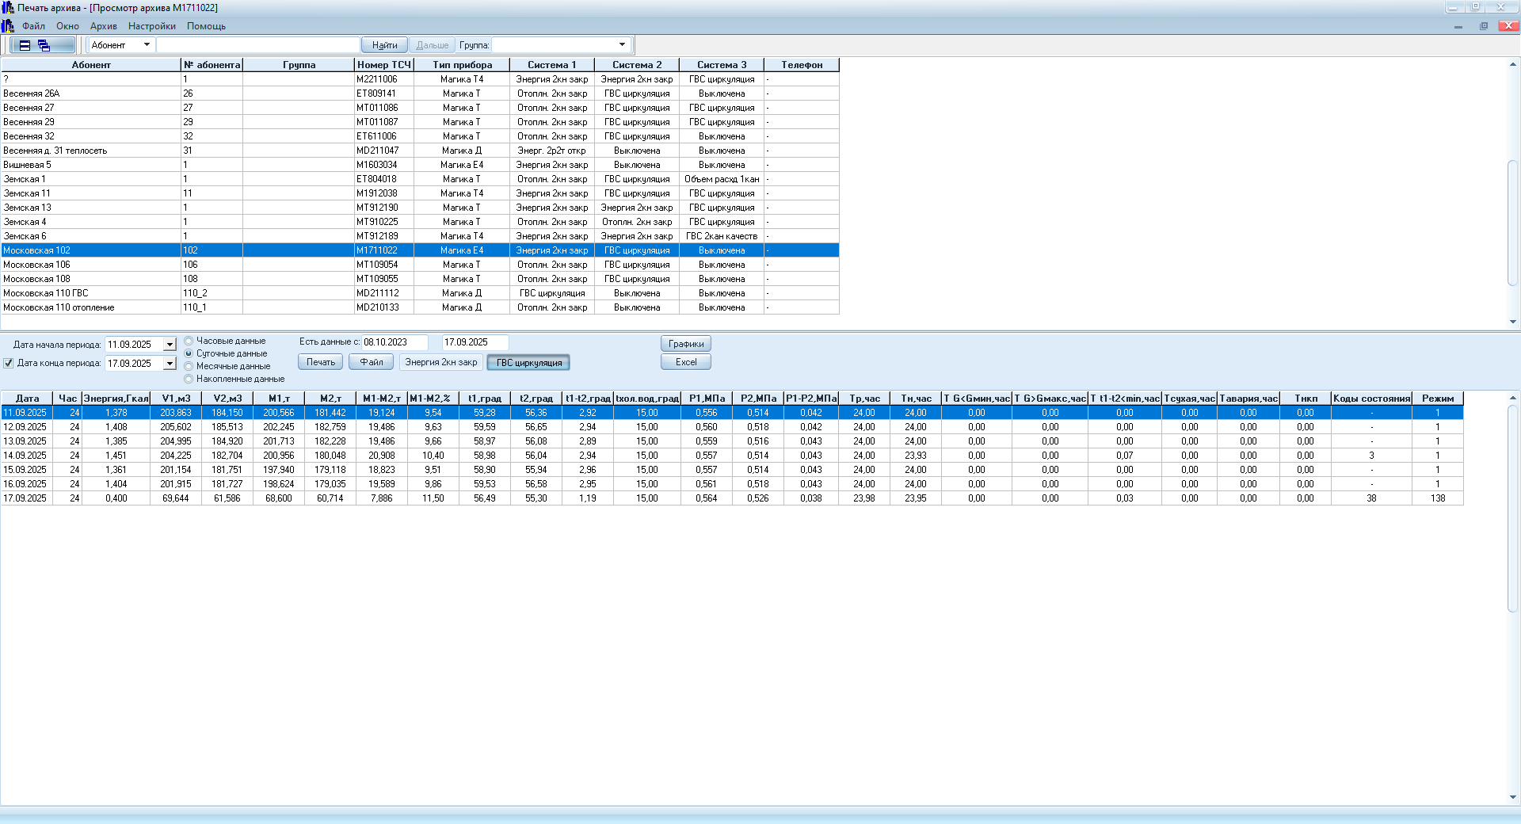Click the Графики button

[685, 344]
